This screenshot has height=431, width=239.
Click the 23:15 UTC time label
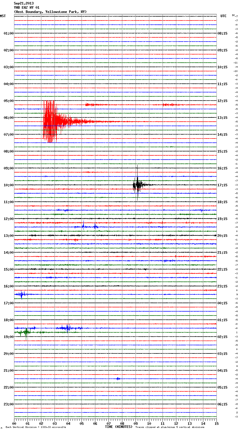click(222, 286)
